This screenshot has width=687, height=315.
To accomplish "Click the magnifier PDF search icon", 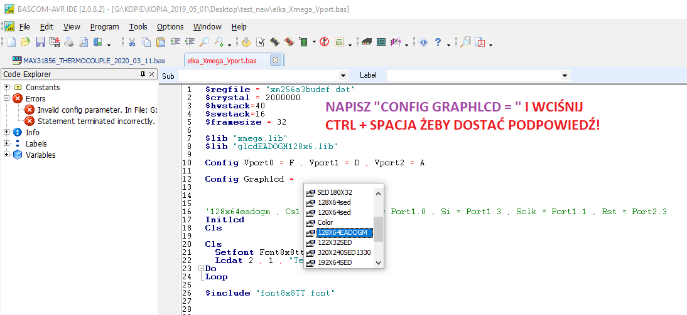I will click(465, 42).
